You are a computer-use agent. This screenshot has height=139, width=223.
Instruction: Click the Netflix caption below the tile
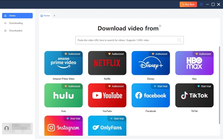click(107, 79)
